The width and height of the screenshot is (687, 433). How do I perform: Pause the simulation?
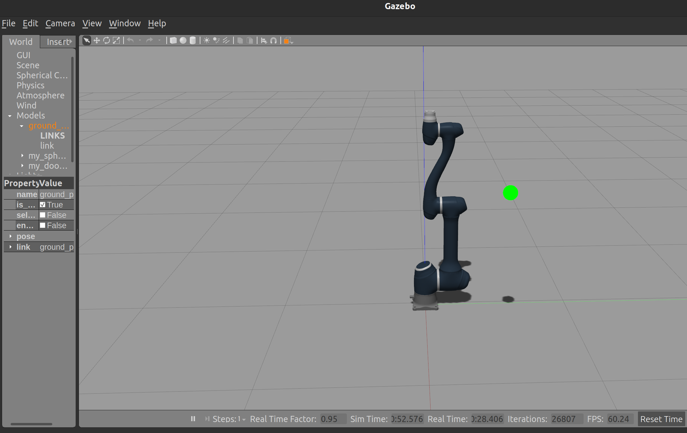pyautogui.click(x=193, y=419)
